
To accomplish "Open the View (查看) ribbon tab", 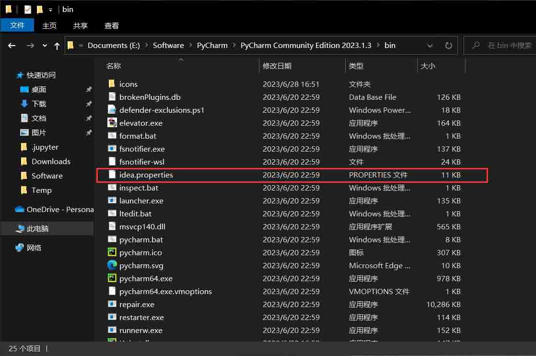I will click(111, 25).
